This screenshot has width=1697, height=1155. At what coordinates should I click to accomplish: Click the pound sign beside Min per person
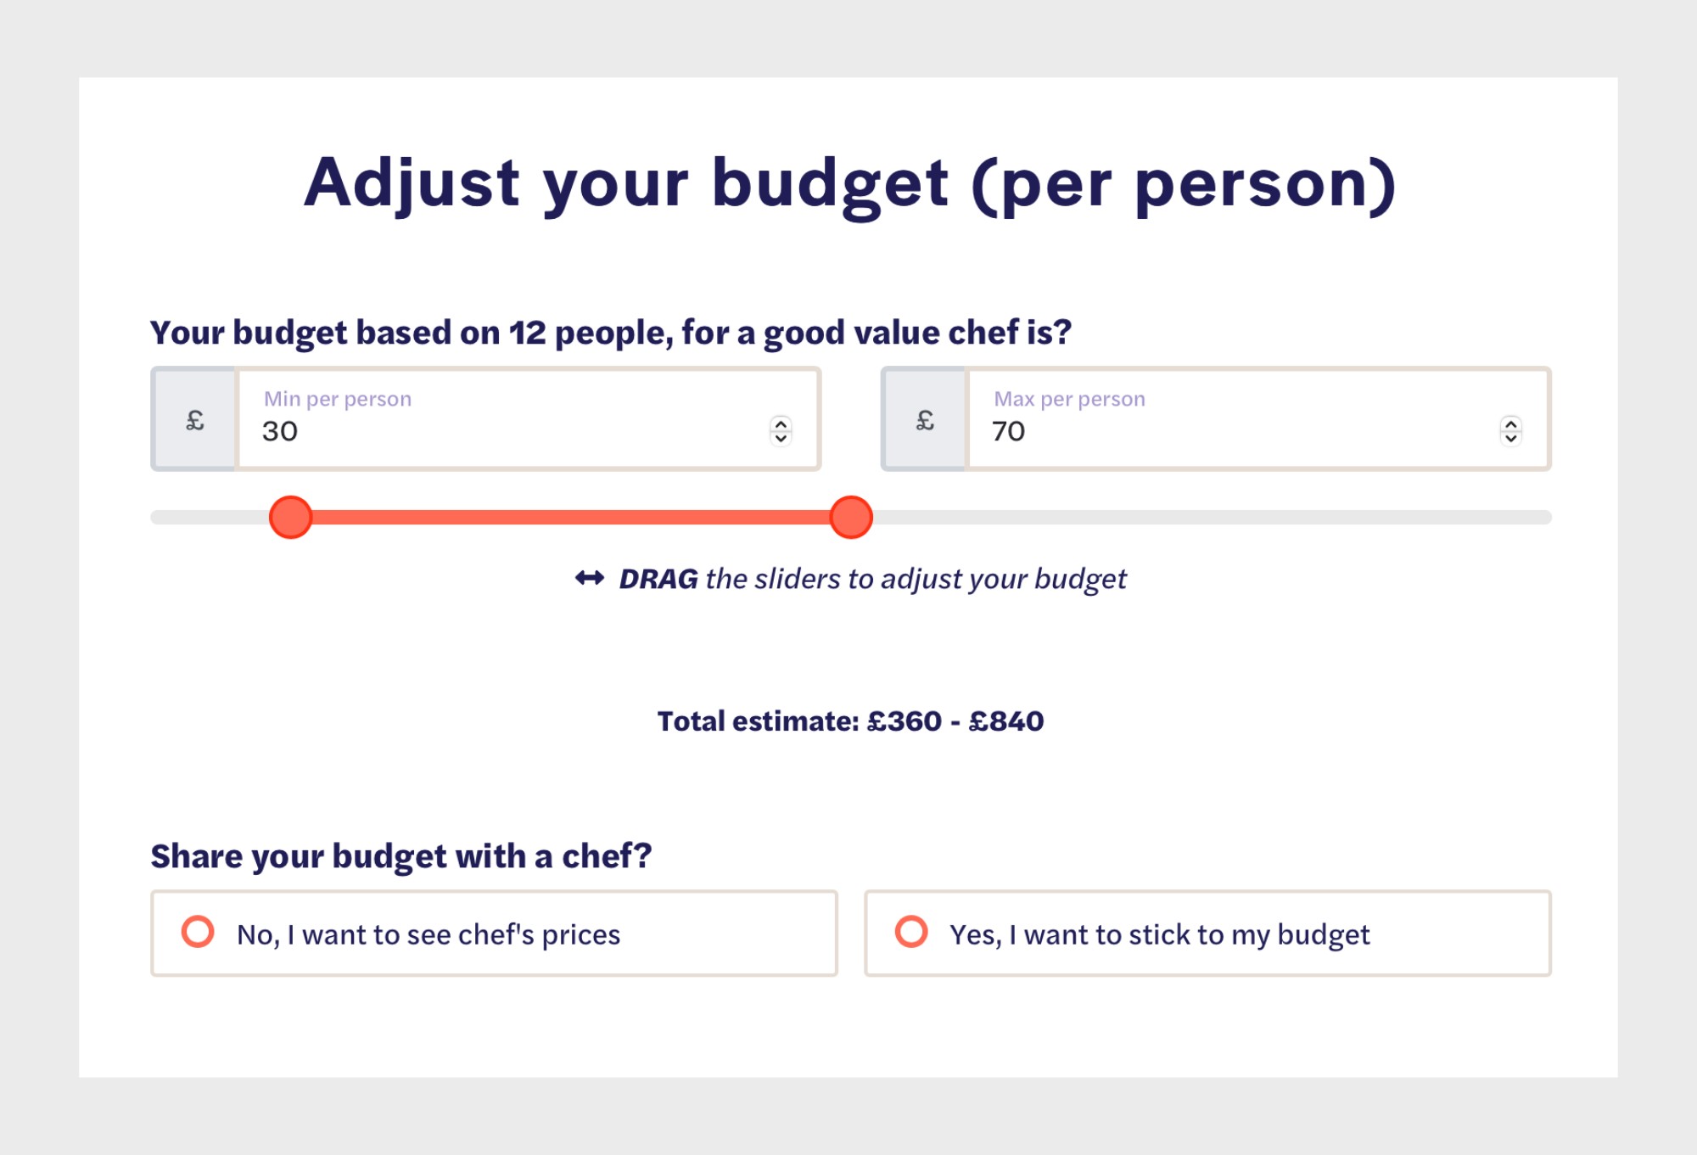tap(195, 420)
